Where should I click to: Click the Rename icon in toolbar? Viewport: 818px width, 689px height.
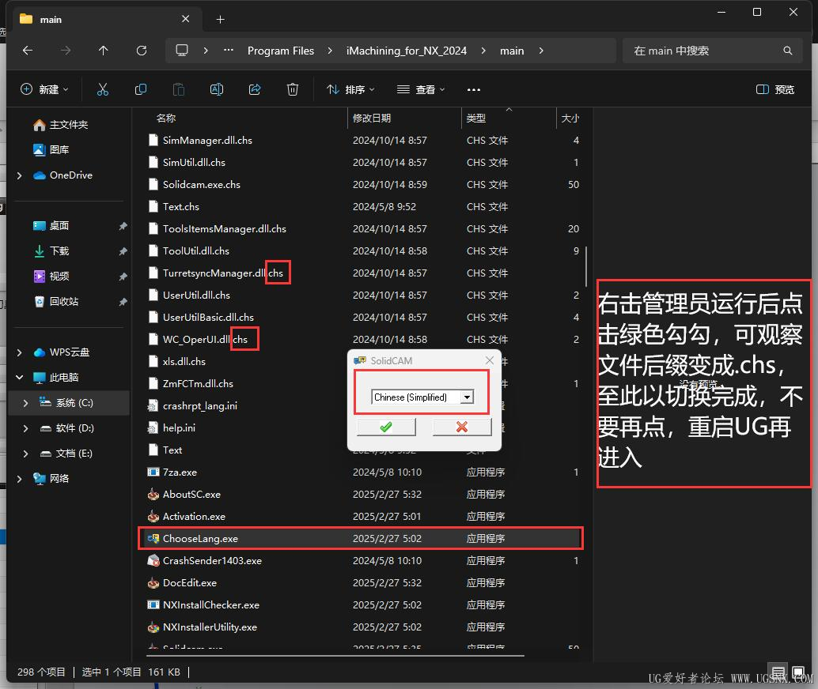(x=217, y=89)
